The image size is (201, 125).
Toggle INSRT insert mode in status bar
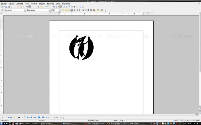116,120
